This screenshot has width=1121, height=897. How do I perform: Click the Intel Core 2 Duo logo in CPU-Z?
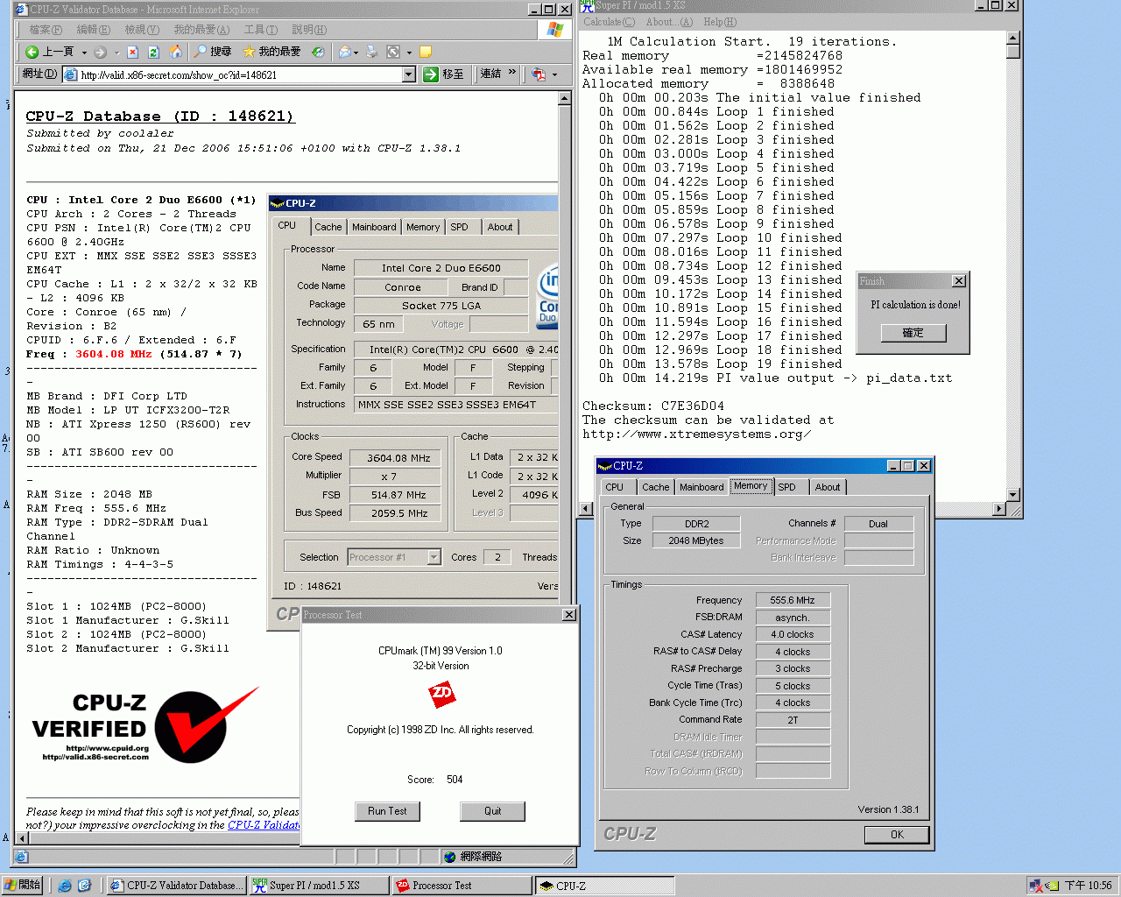click(548, 295)
